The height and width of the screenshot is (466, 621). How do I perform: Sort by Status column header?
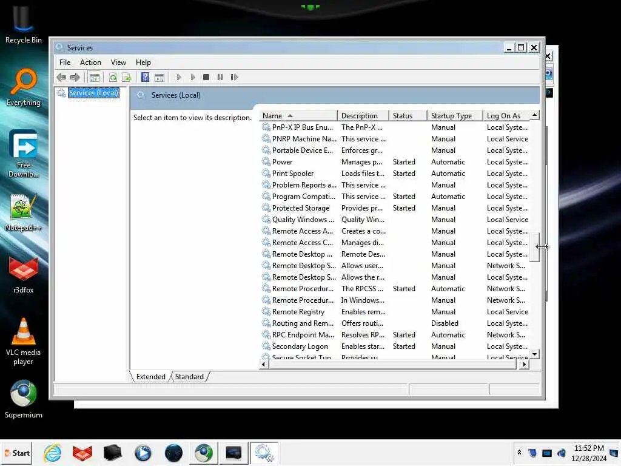click(408, 116)
